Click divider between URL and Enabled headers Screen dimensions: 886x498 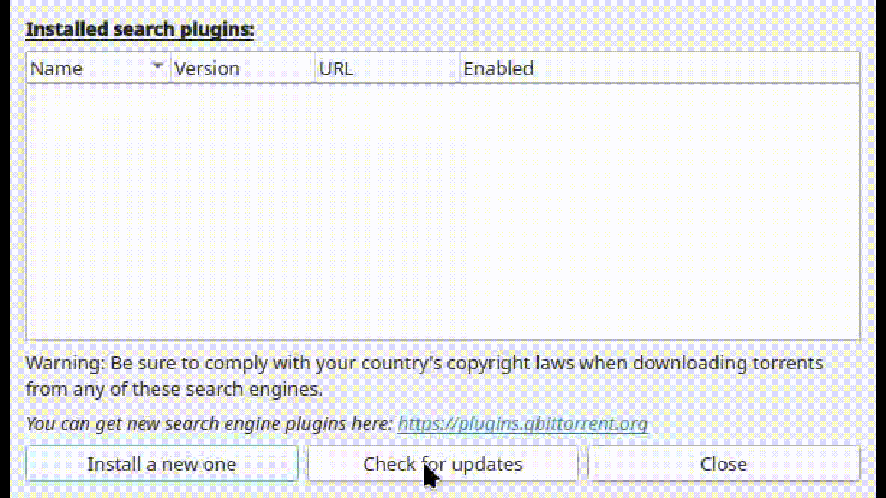(x=460, y=68)
